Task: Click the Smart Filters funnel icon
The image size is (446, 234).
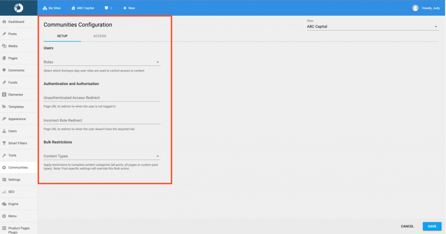Action: pyautogui.click(x=4, y=143)
